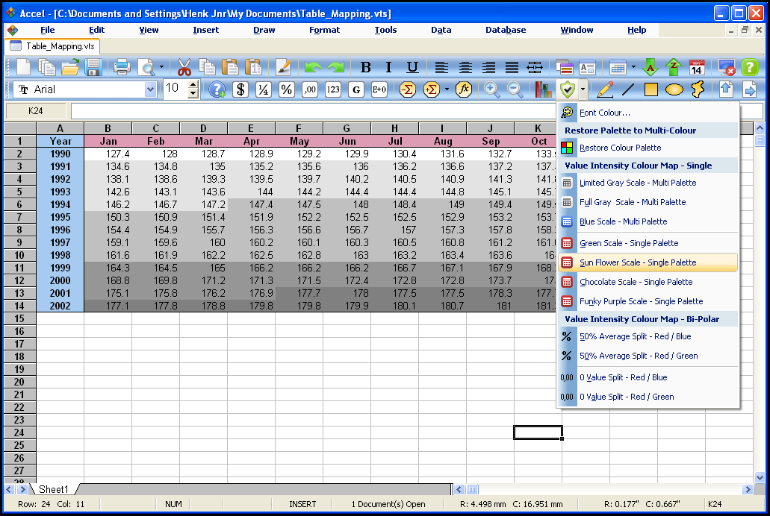The image size is (770, 516).
Task: Click the Print icon in toolbar
Action: (122, 68)
